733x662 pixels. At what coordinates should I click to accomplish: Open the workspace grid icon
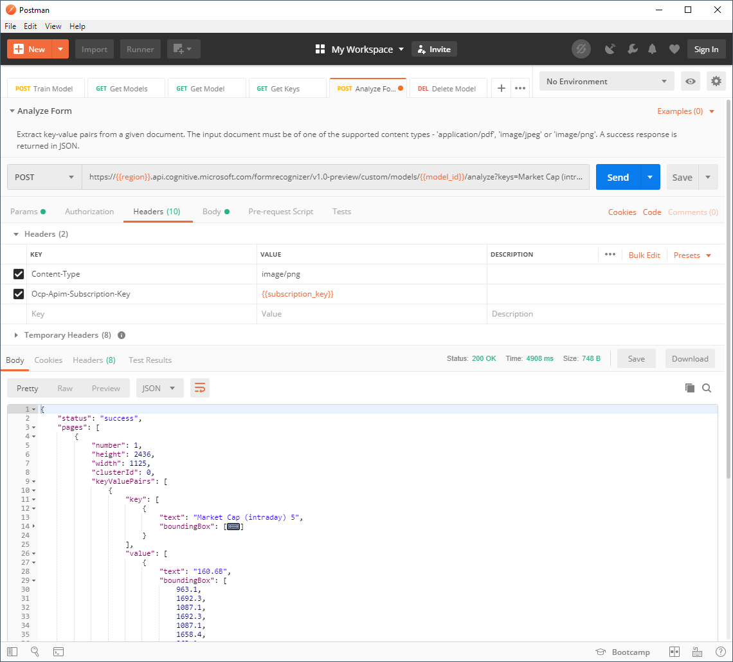(x=320, y=49)
